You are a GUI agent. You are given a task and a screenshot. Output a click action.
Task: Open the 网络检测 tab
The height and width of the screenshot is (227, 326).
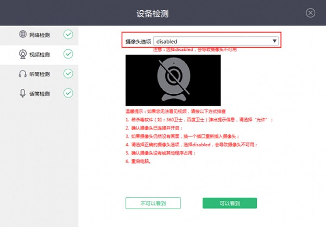pos(42,35)
